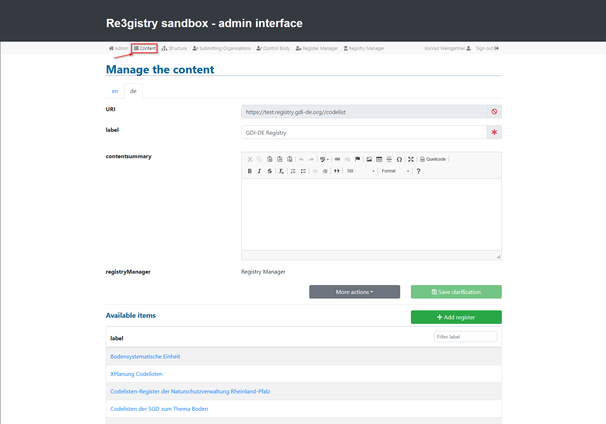Insert a numbered list

293,171
